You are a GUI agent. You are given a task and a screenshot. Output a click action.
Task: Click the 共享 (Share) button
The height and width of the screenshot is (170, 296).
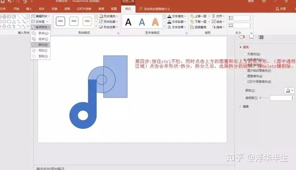(281, 9)
